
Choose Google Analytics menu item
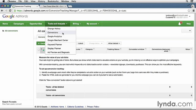click(61, 36)
